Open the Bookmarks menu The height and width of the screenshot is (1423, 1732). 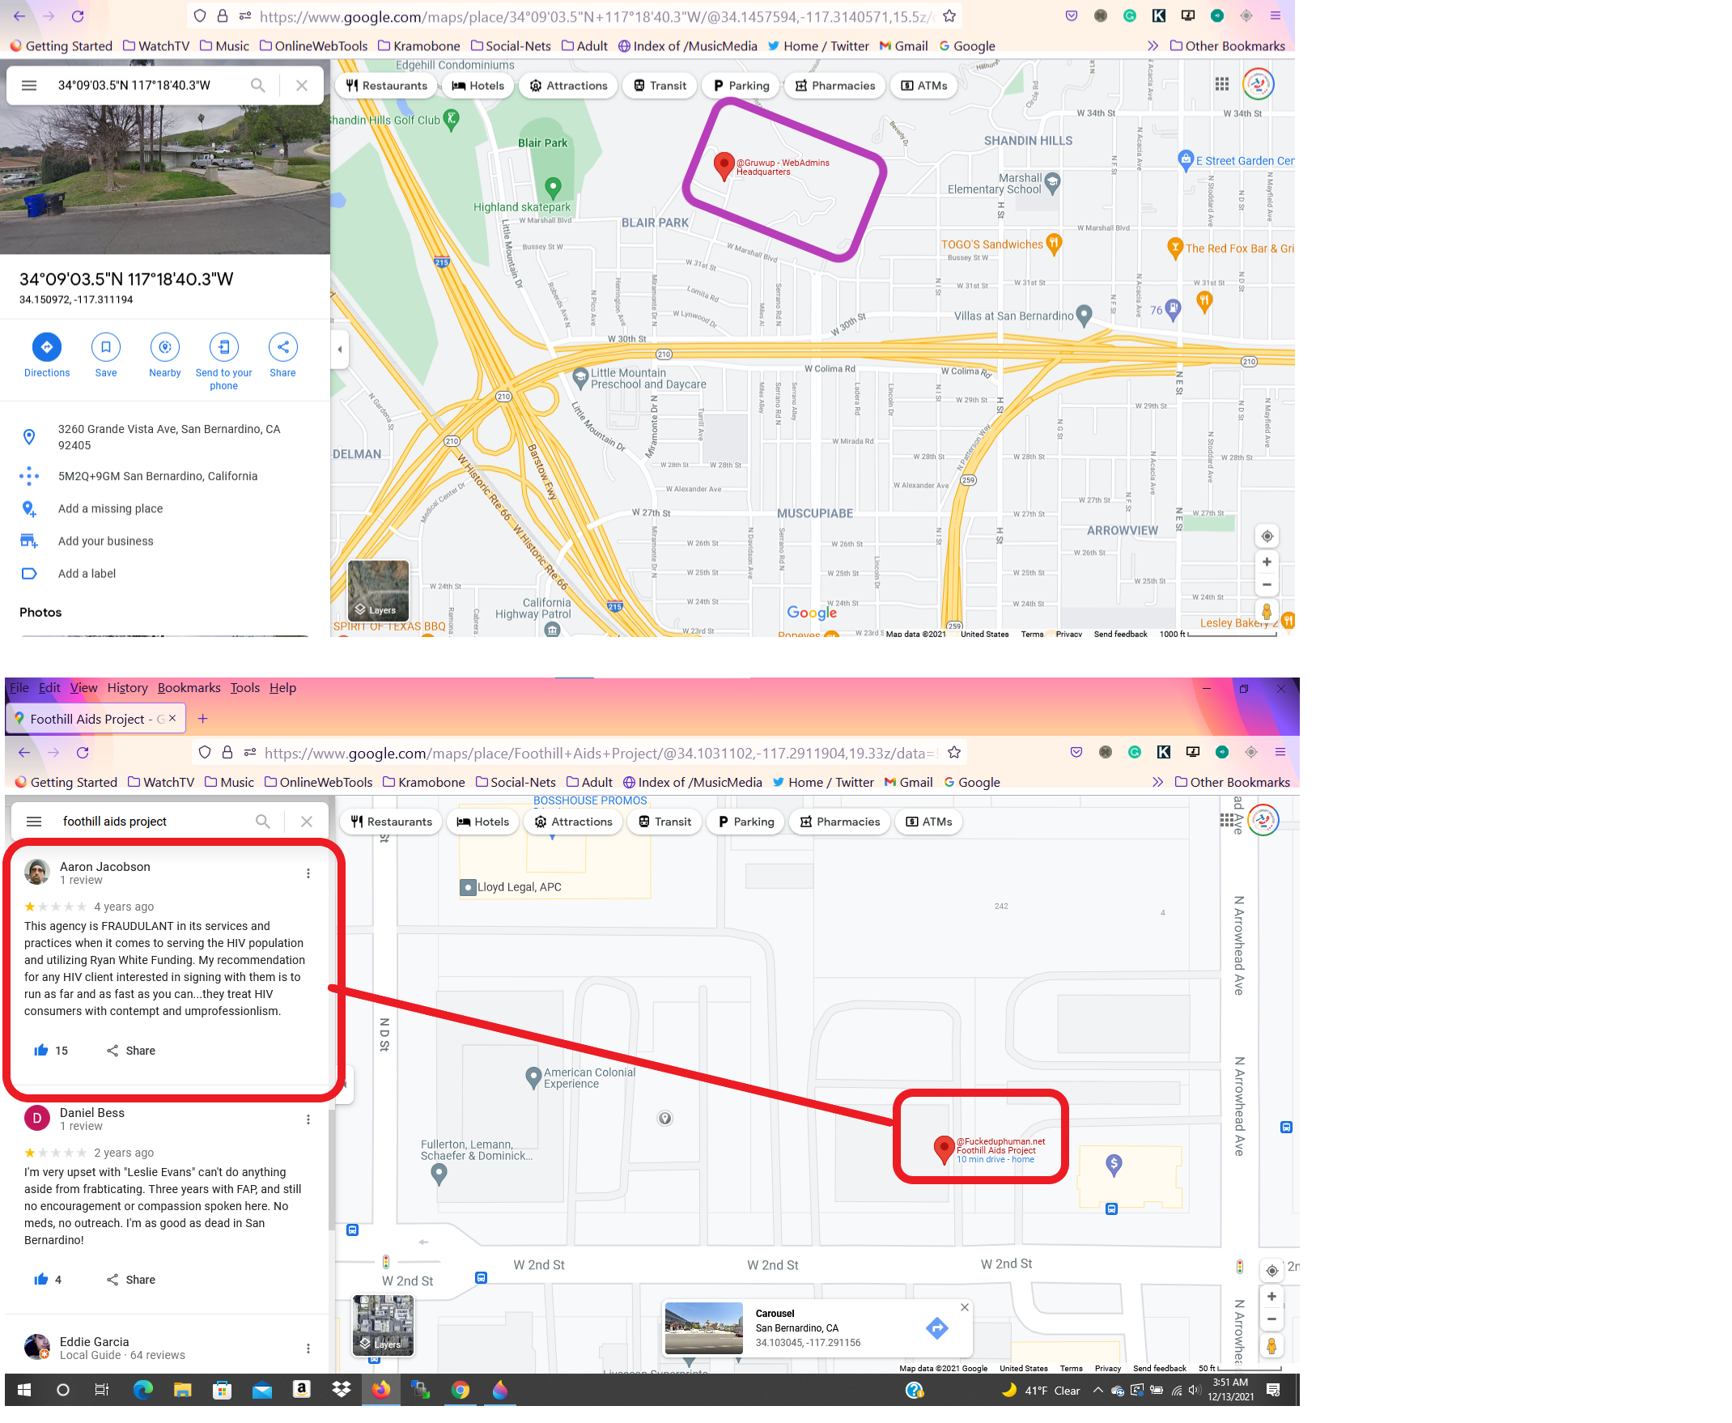pyautogui.click(x=189, y=688)
